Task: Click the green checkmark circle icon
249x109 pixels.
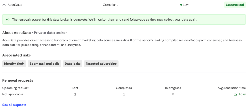Action: [x=8, y=20]
